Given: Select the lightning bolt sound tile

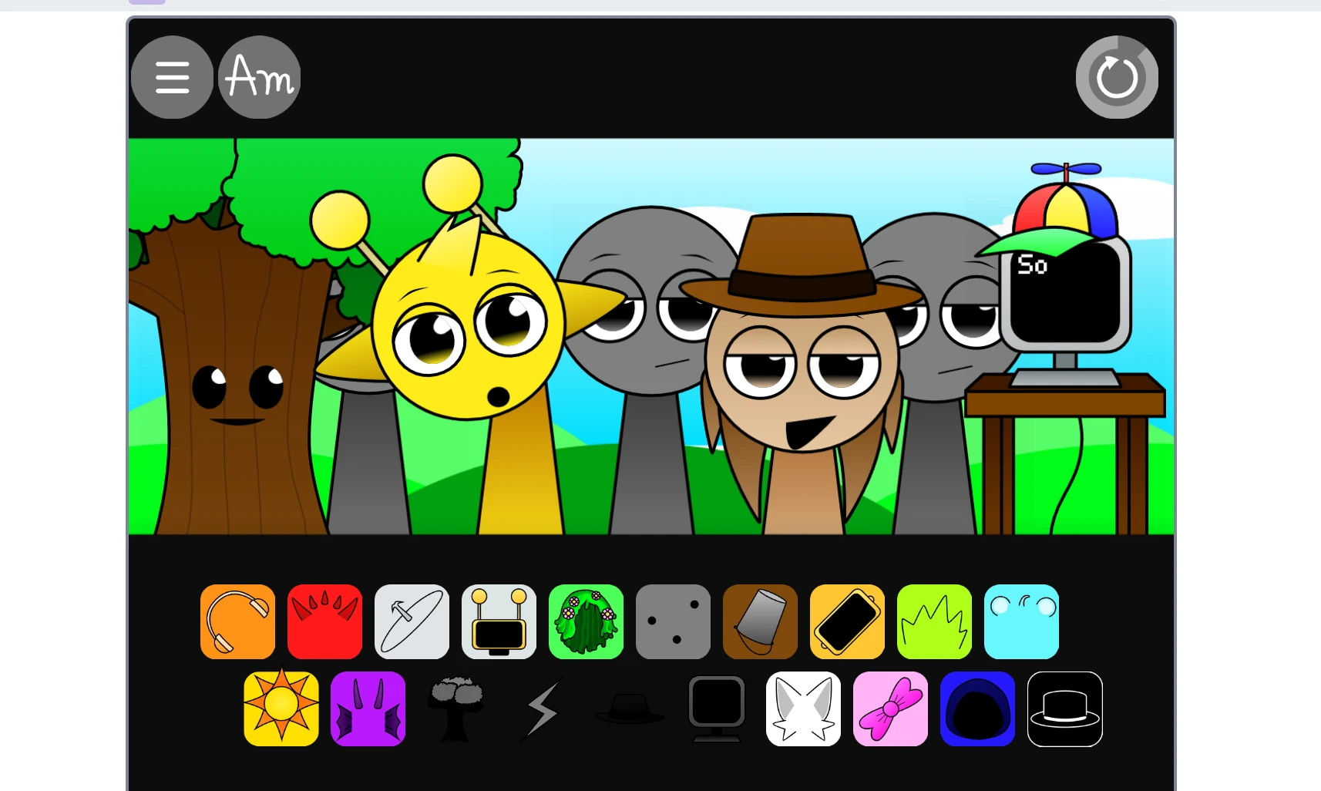Looking at the screenshot, I should (542, 709).
